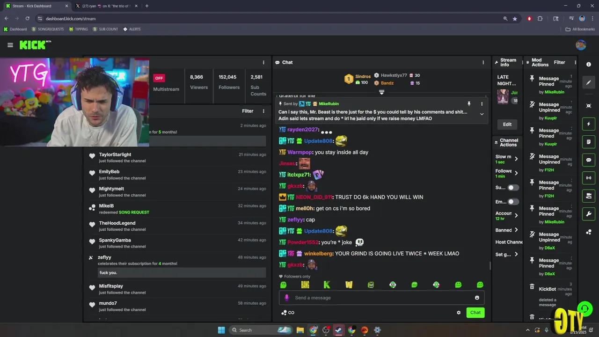Select the TaylorStarlight follow entry
This screenshot has height=337, width=599.
pos(177,157)
